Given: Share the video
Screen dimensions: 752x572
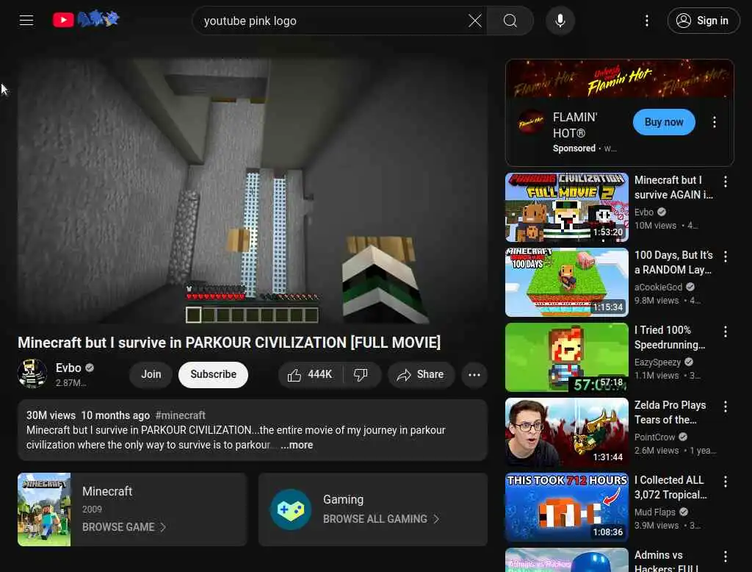Looking at the screenshot, I should (x=421, y=375).
